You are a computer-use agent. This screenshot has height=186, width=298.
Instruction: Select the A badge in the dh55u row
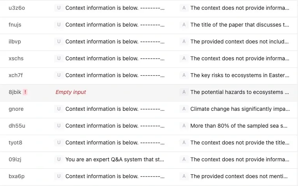point(184,126)
